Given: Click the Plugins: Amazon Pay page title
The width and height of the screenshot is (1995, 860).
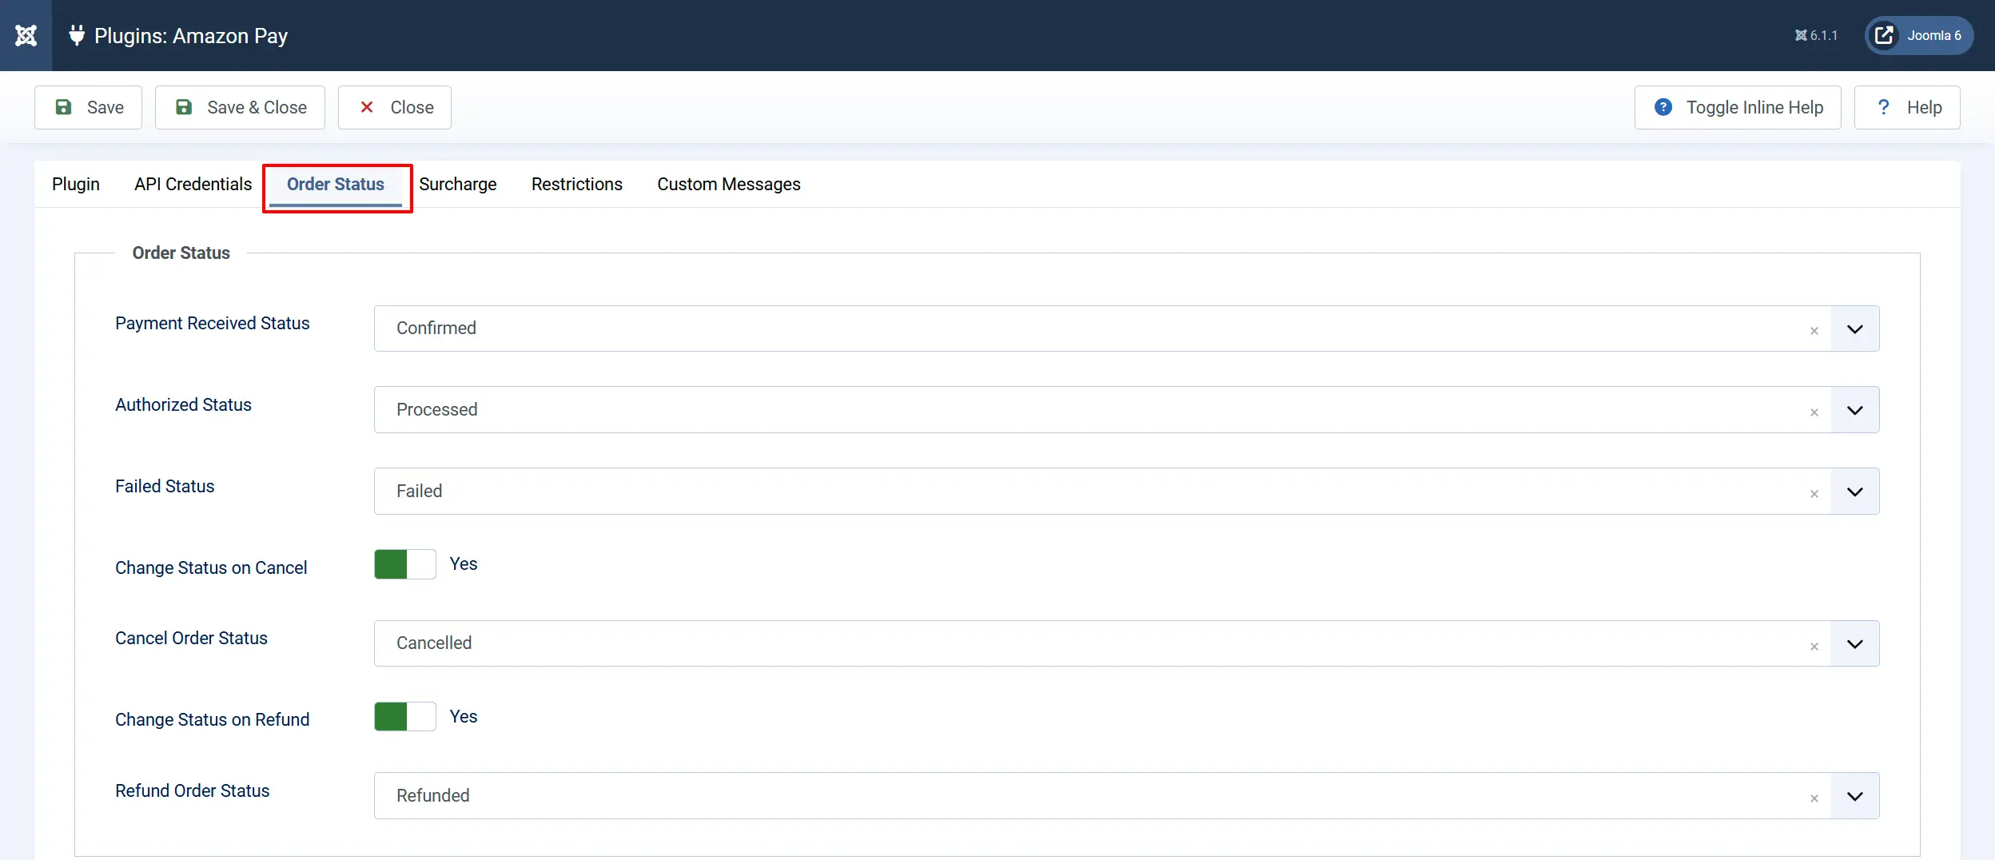Looking at the screenshot, I should (191, 36).
